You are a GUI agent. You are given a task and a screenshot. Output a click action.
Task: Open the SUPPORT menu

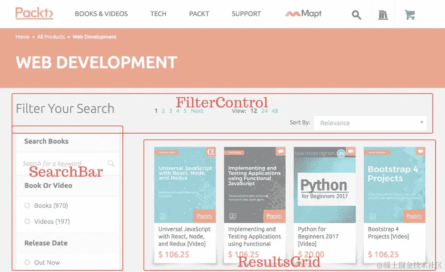click(x=246, y=14)
